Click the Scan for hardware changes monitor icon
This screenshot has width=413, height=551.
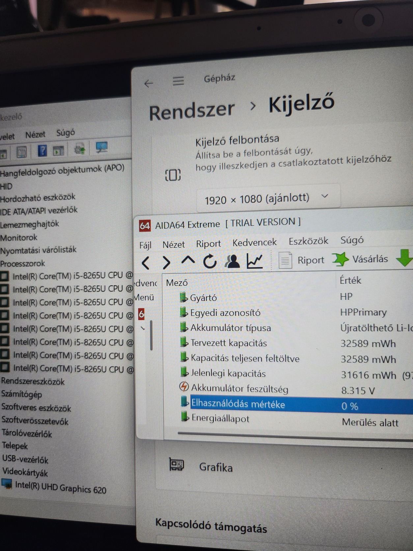click(x=101, y=147)
